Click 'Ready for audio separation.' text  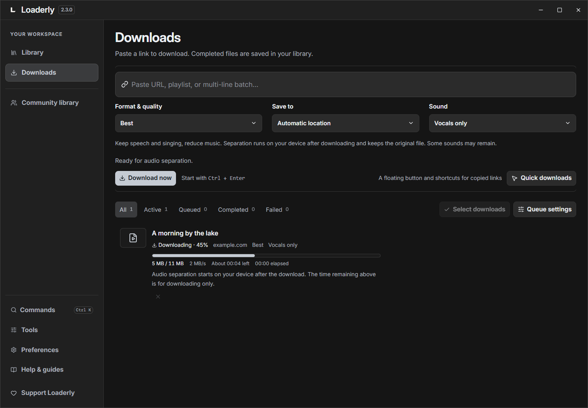[x=154, y=161]
